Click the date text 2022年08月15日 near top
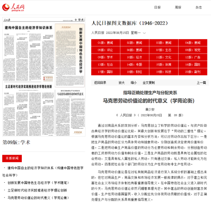This screenshot has height=205, width=211. [117, 33]
